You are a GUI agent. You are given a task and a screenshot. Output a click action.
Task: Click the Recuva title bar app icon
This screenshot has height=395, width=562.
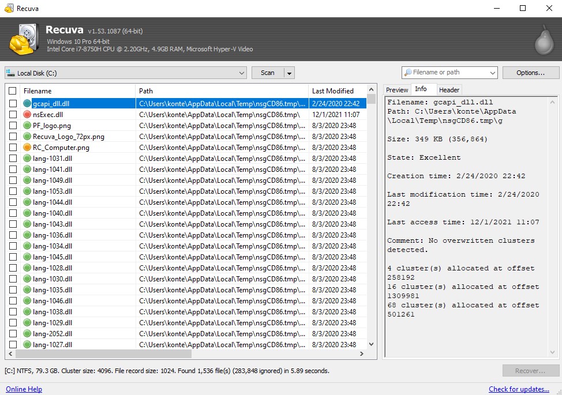pos(9,8)
